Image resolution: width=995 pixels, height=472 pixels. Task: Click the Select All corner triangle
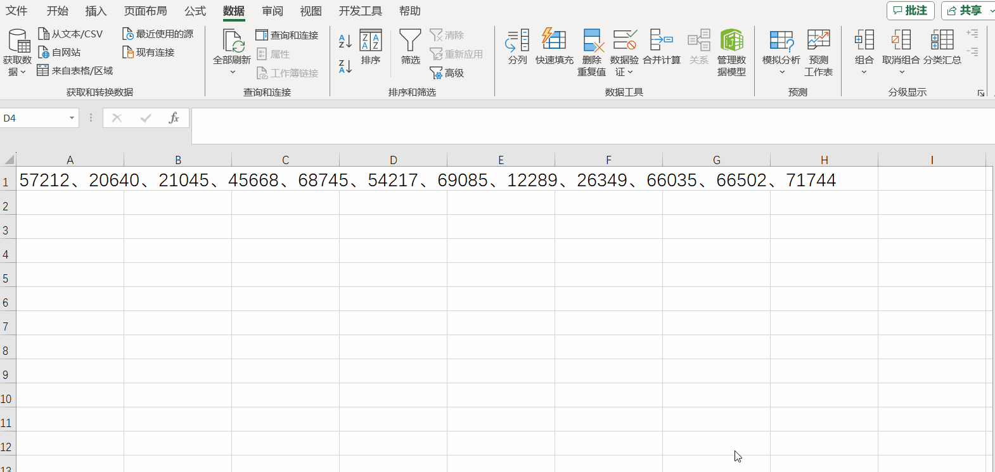(x=9, y=160)
